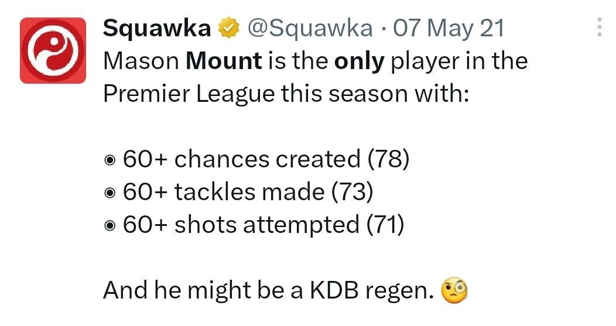Click the number (78) in the tweet
The width and height of the screenshot is (616, 326).
click(x=388, y=159)
